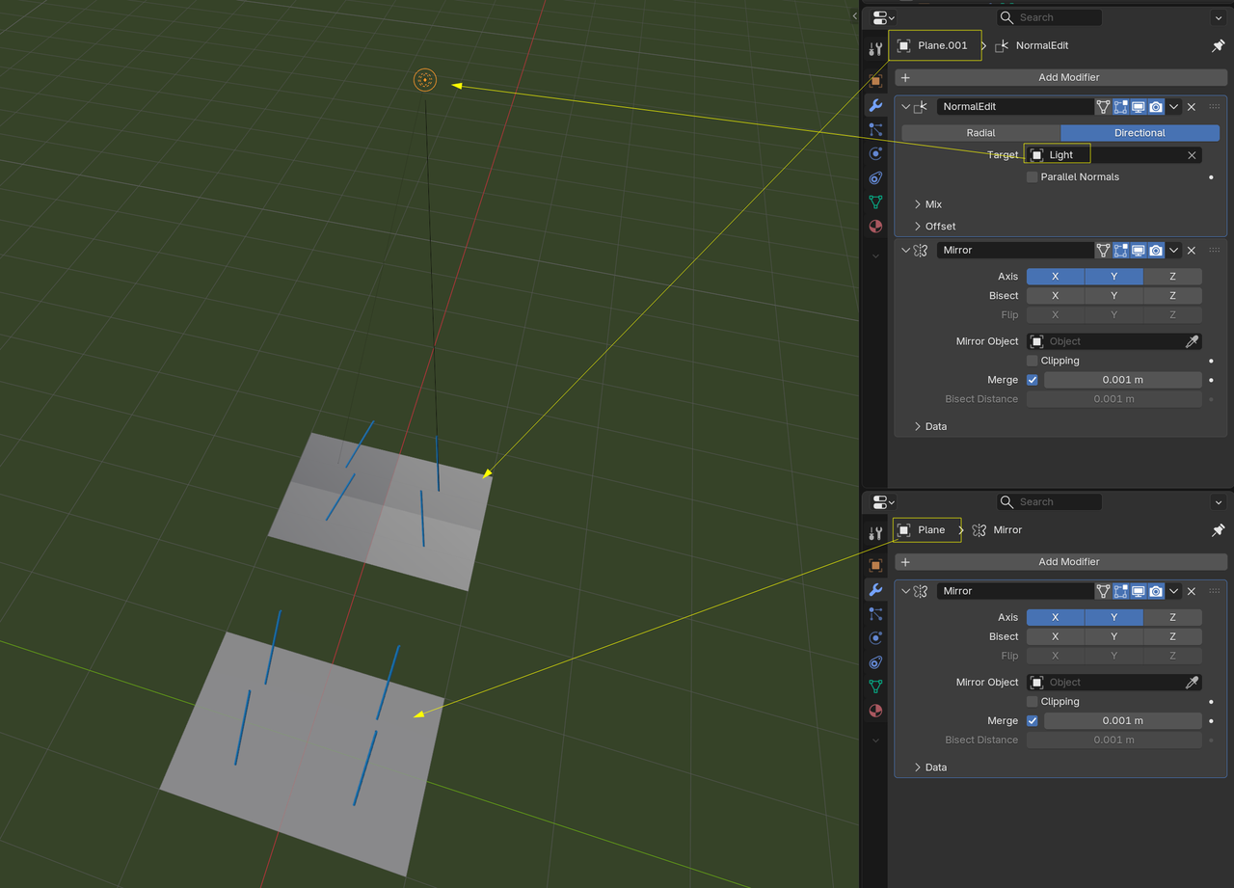Viewport: 1234px width, 888px height.
Task: Open Tool tab in Plane.001 properties panel
Action: 875,49
